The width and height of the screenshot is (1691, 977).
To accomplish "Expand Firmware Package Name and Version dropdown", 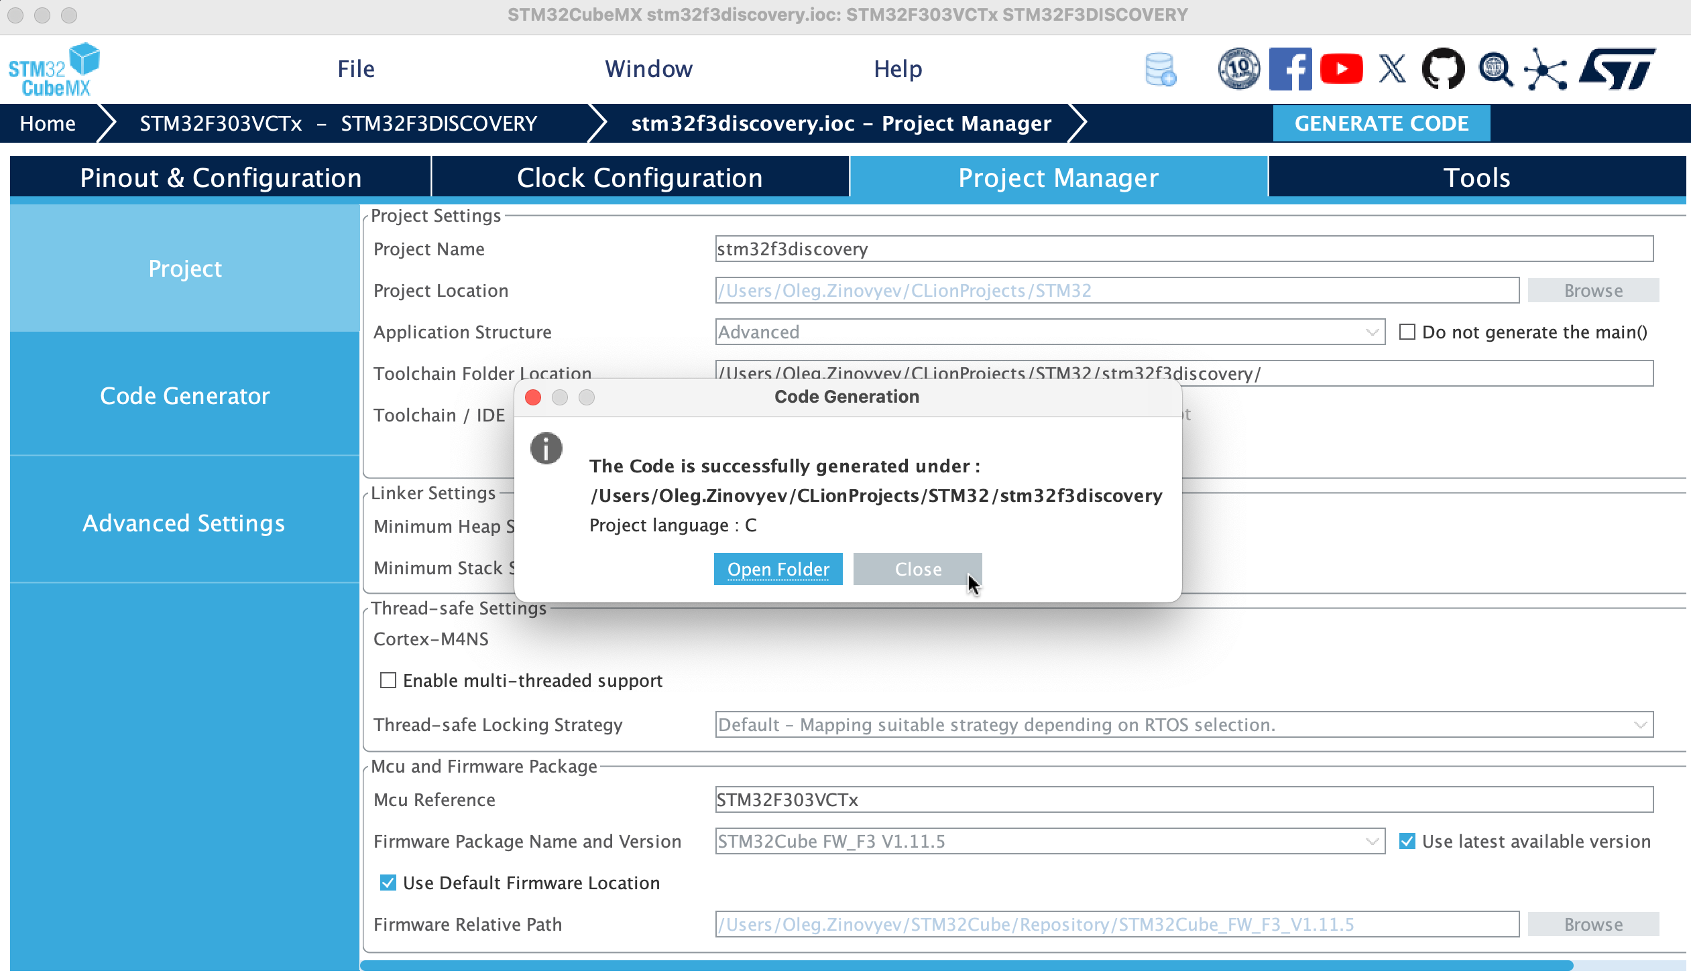I will [1372, 841].
